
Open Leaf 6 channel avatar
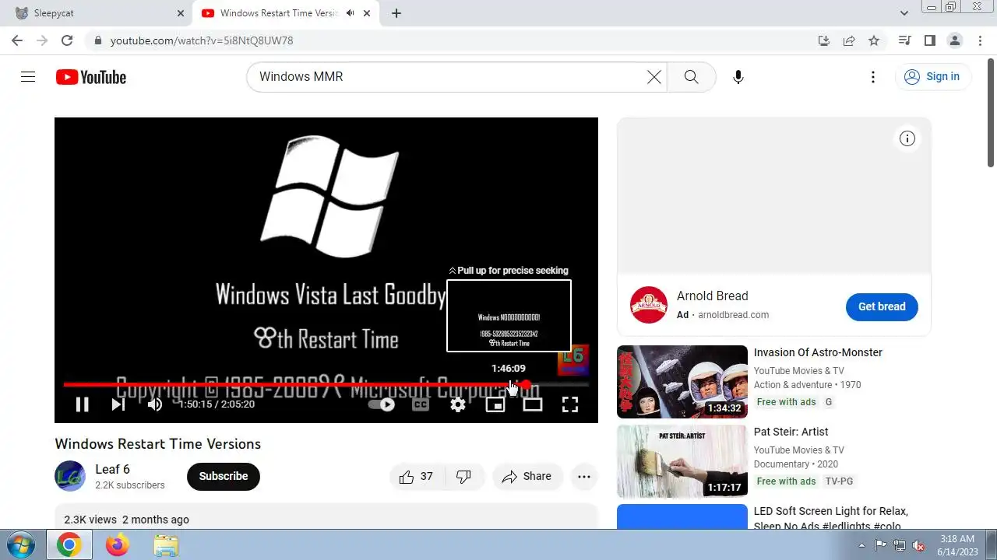tap(70, 476)
